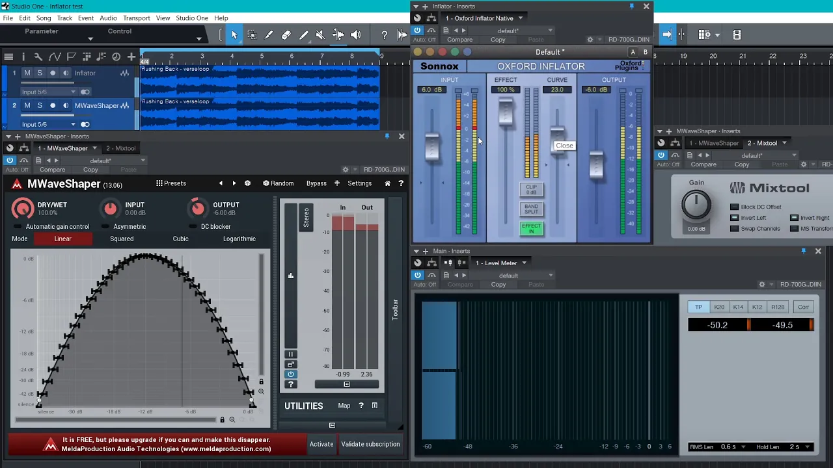Open MWaveShaper help question mark in header
833x468 pixels.
(x=401, y=183)
